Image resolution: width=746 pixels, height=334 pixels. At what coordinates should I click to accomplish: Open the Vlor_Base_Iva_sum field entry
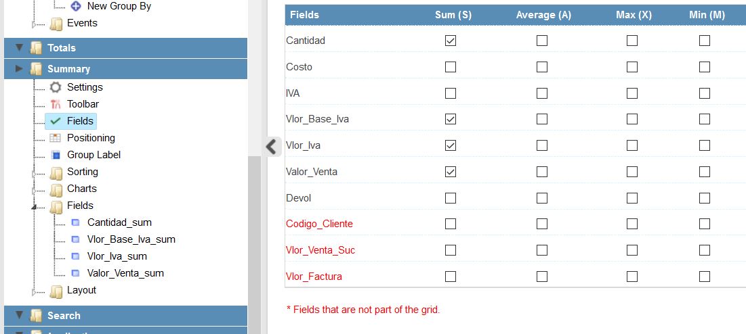point(131,239)
